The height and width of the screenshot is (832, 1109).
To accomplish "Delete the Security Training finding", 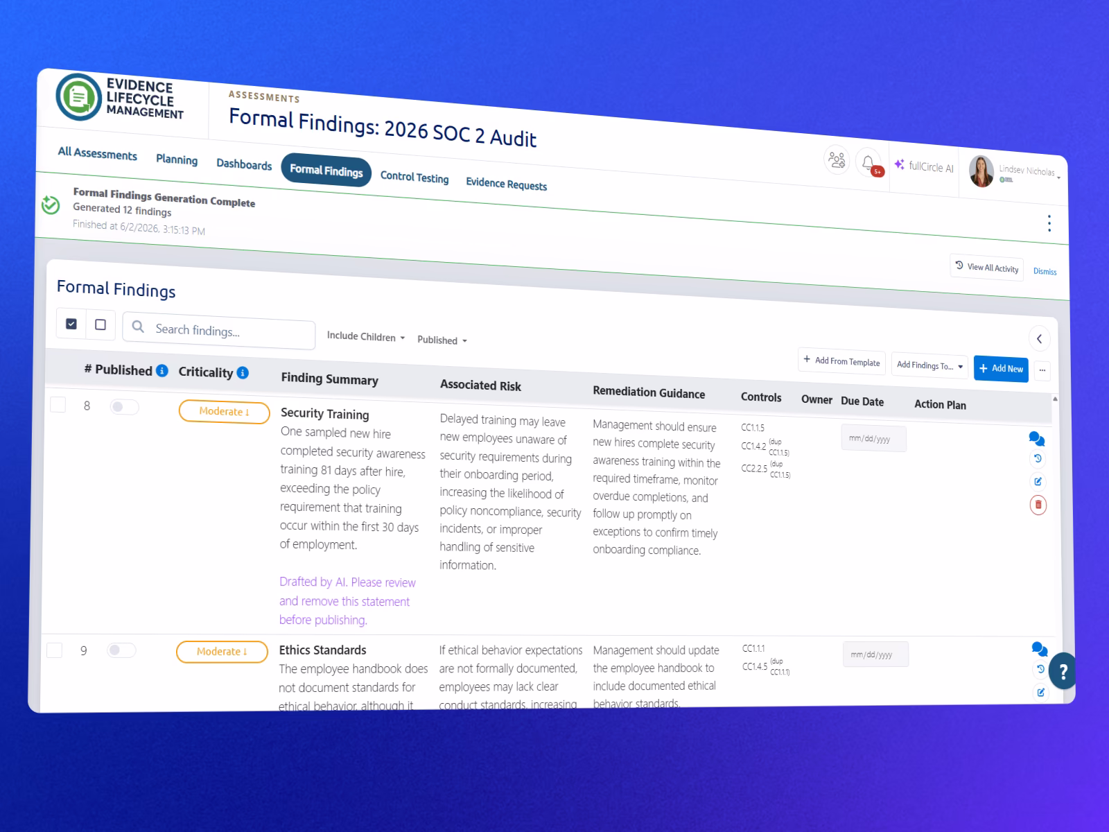I will click(1038, 505).
